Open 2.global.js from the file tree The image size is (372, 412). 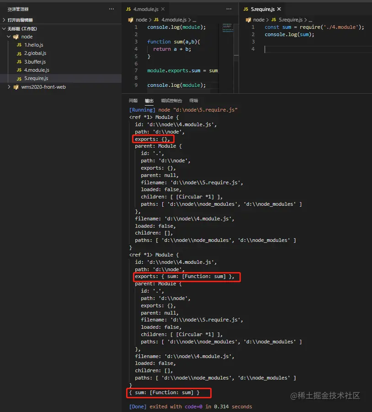35,54
